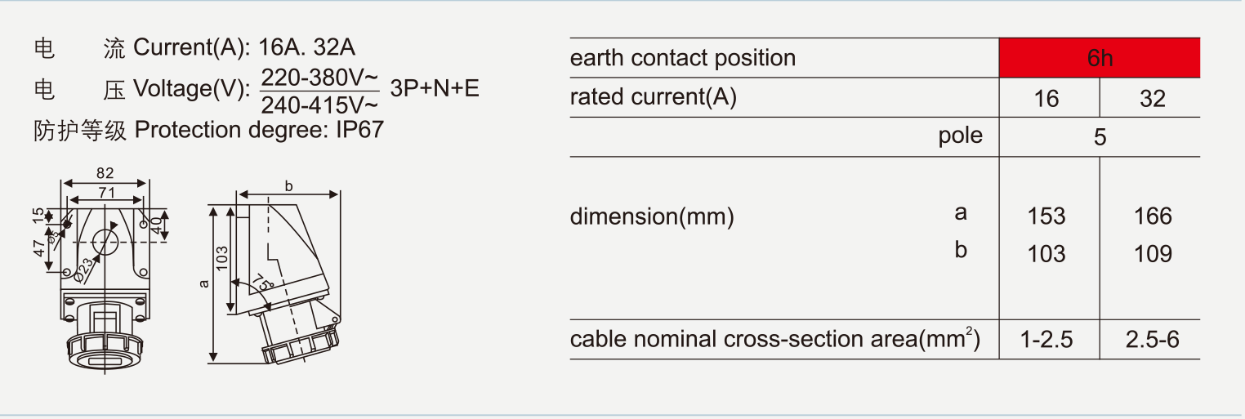This screenshot has width=1245, height=419.
Task: Select the pole value 5 cell
Action: [1100, 136]
